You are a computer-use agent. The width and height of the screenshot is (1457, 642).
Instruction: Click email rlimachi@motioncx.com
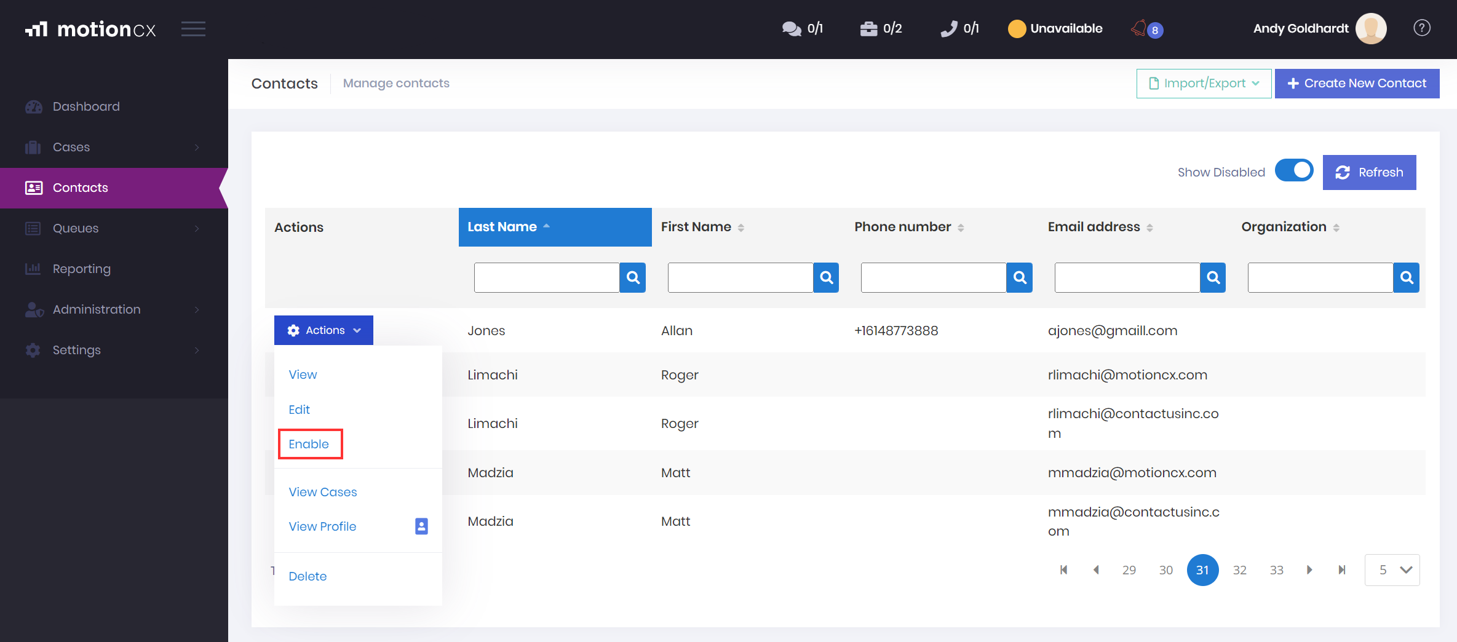1127,375
